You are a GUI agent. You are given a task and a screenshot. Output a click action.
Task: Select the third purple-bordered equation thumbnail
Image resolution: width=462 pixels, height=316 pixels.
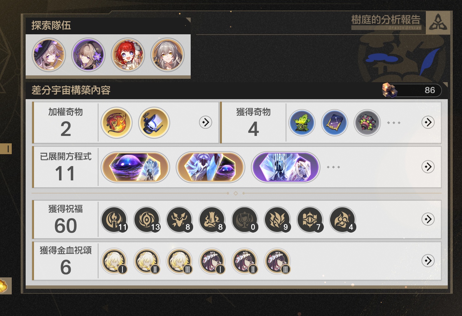click(286, 167)
